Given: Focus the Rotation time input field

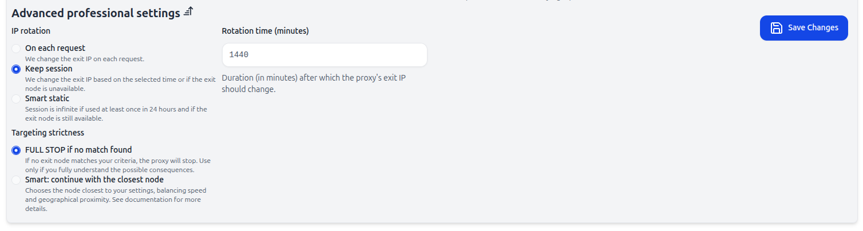Looking at the screenshot, I should [324, 55].
